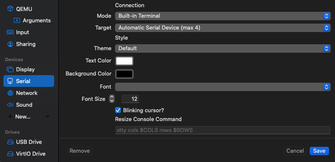Open Sound settings via the speaker icon

pyautogui.click(x=10, y=105)
